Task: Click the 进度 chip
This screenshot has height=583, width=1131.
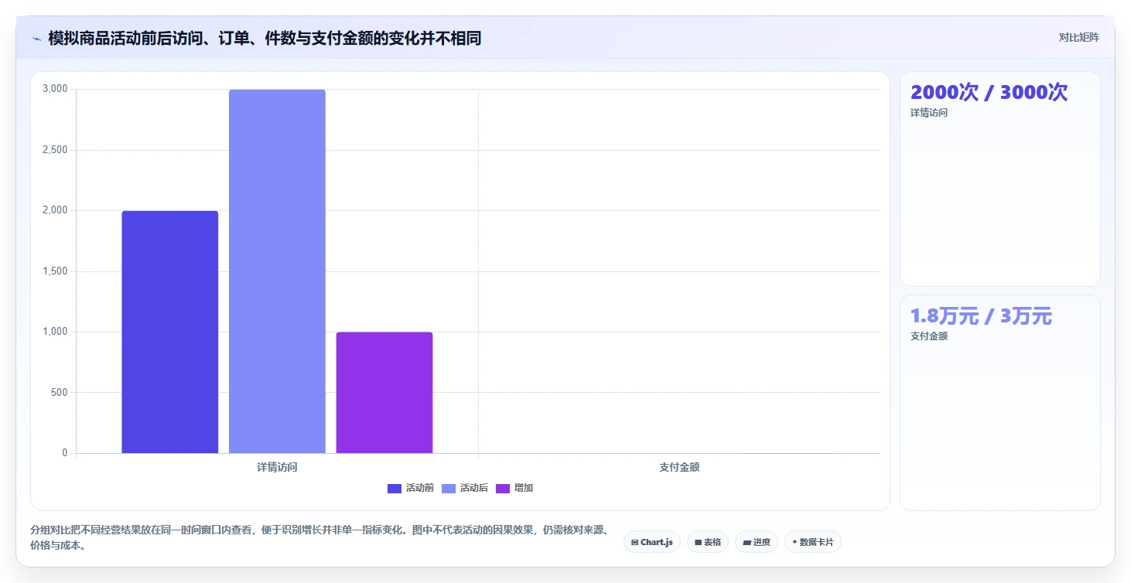Action: click(757, 542)
